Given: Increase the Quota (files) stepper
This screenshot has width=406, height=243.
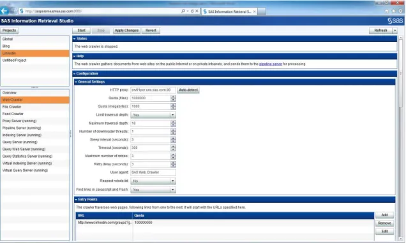Looking at the screenshot, I should 173,97.
